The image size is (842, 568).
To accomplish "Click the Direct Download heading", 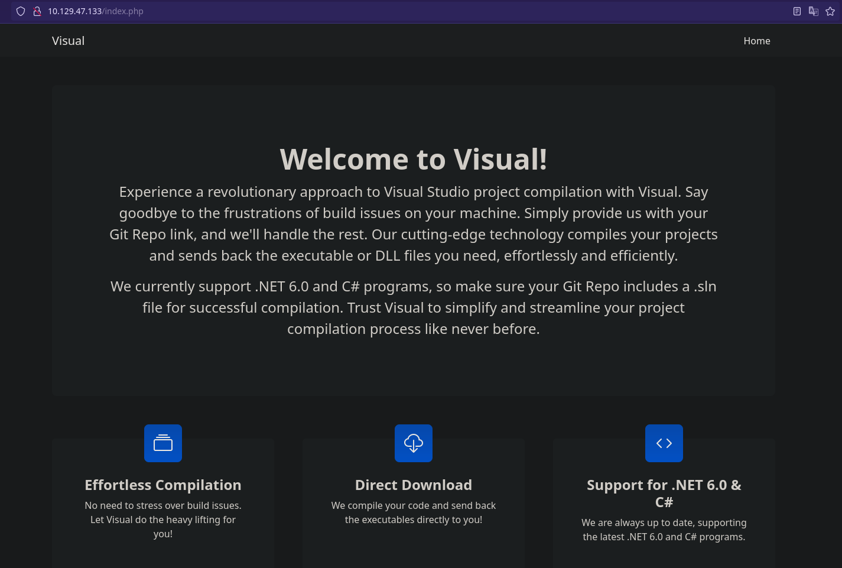I will pyautogui.click(x=414, y=485).
